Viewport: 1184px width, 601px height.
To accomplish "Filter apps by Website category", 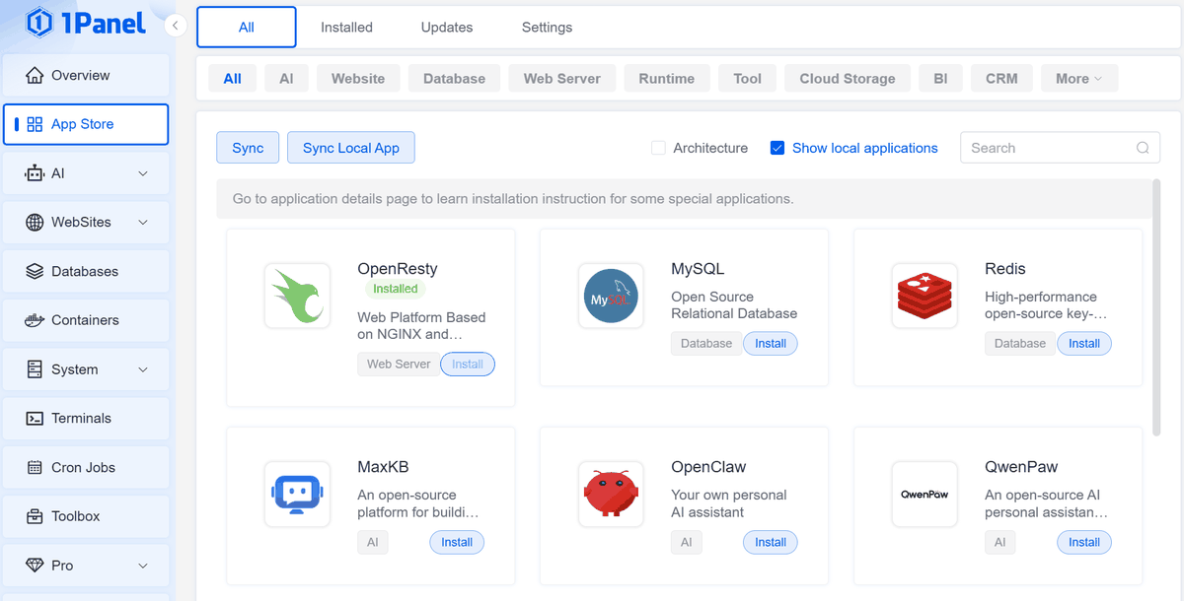I will [358, 79].
